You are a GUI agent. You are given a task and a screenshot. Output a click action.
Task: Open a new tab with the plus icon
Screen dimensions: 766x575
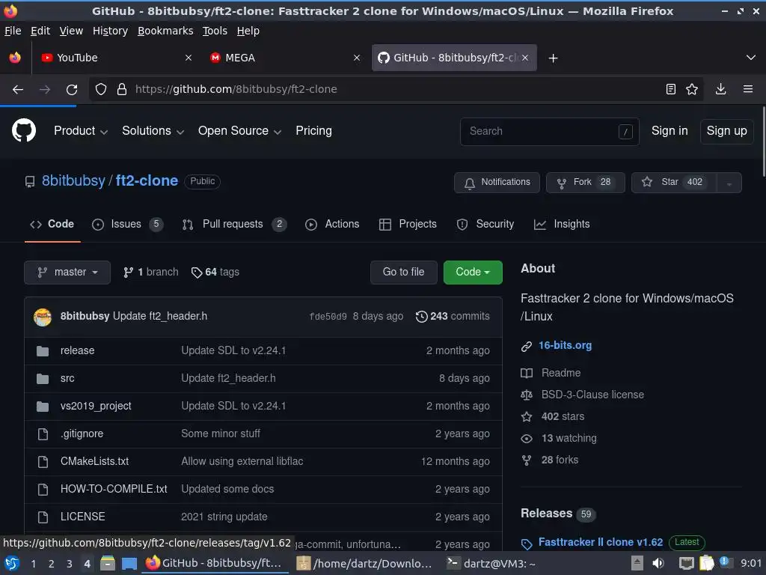click(553, 58)
